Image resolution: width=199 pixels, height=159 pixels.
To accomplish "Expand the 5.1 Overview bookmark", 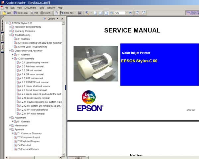I will point(13,122).
